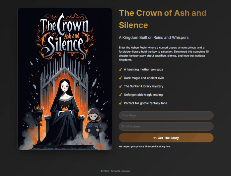Focus the Email Address input field

pos(166,126)
